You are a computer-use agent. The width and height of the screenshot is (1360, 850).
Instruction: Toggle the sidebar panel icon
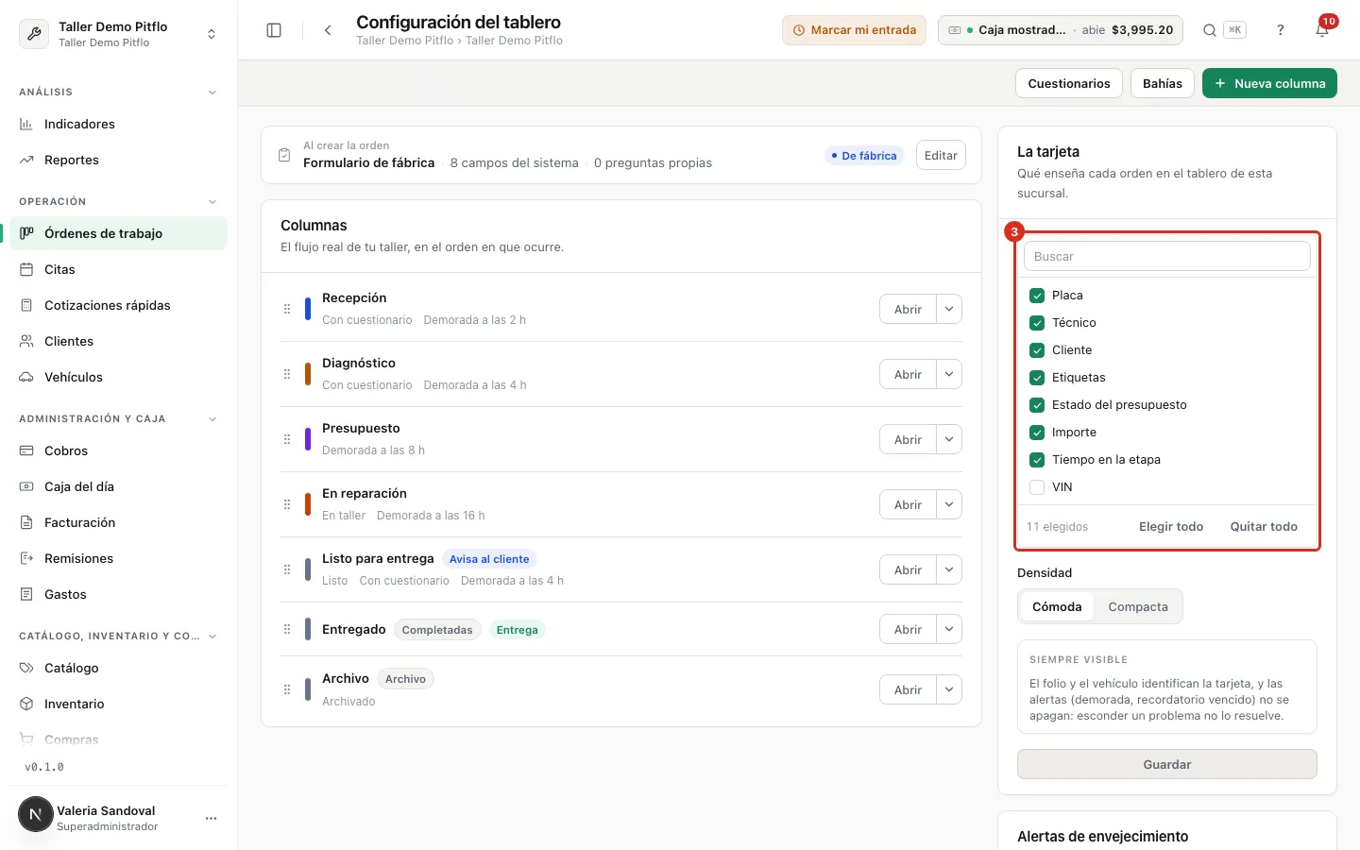point(274,30)
